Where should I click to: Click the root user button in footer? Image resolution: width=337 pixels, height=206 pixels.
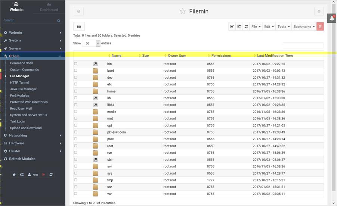click(x=33, y=175)
